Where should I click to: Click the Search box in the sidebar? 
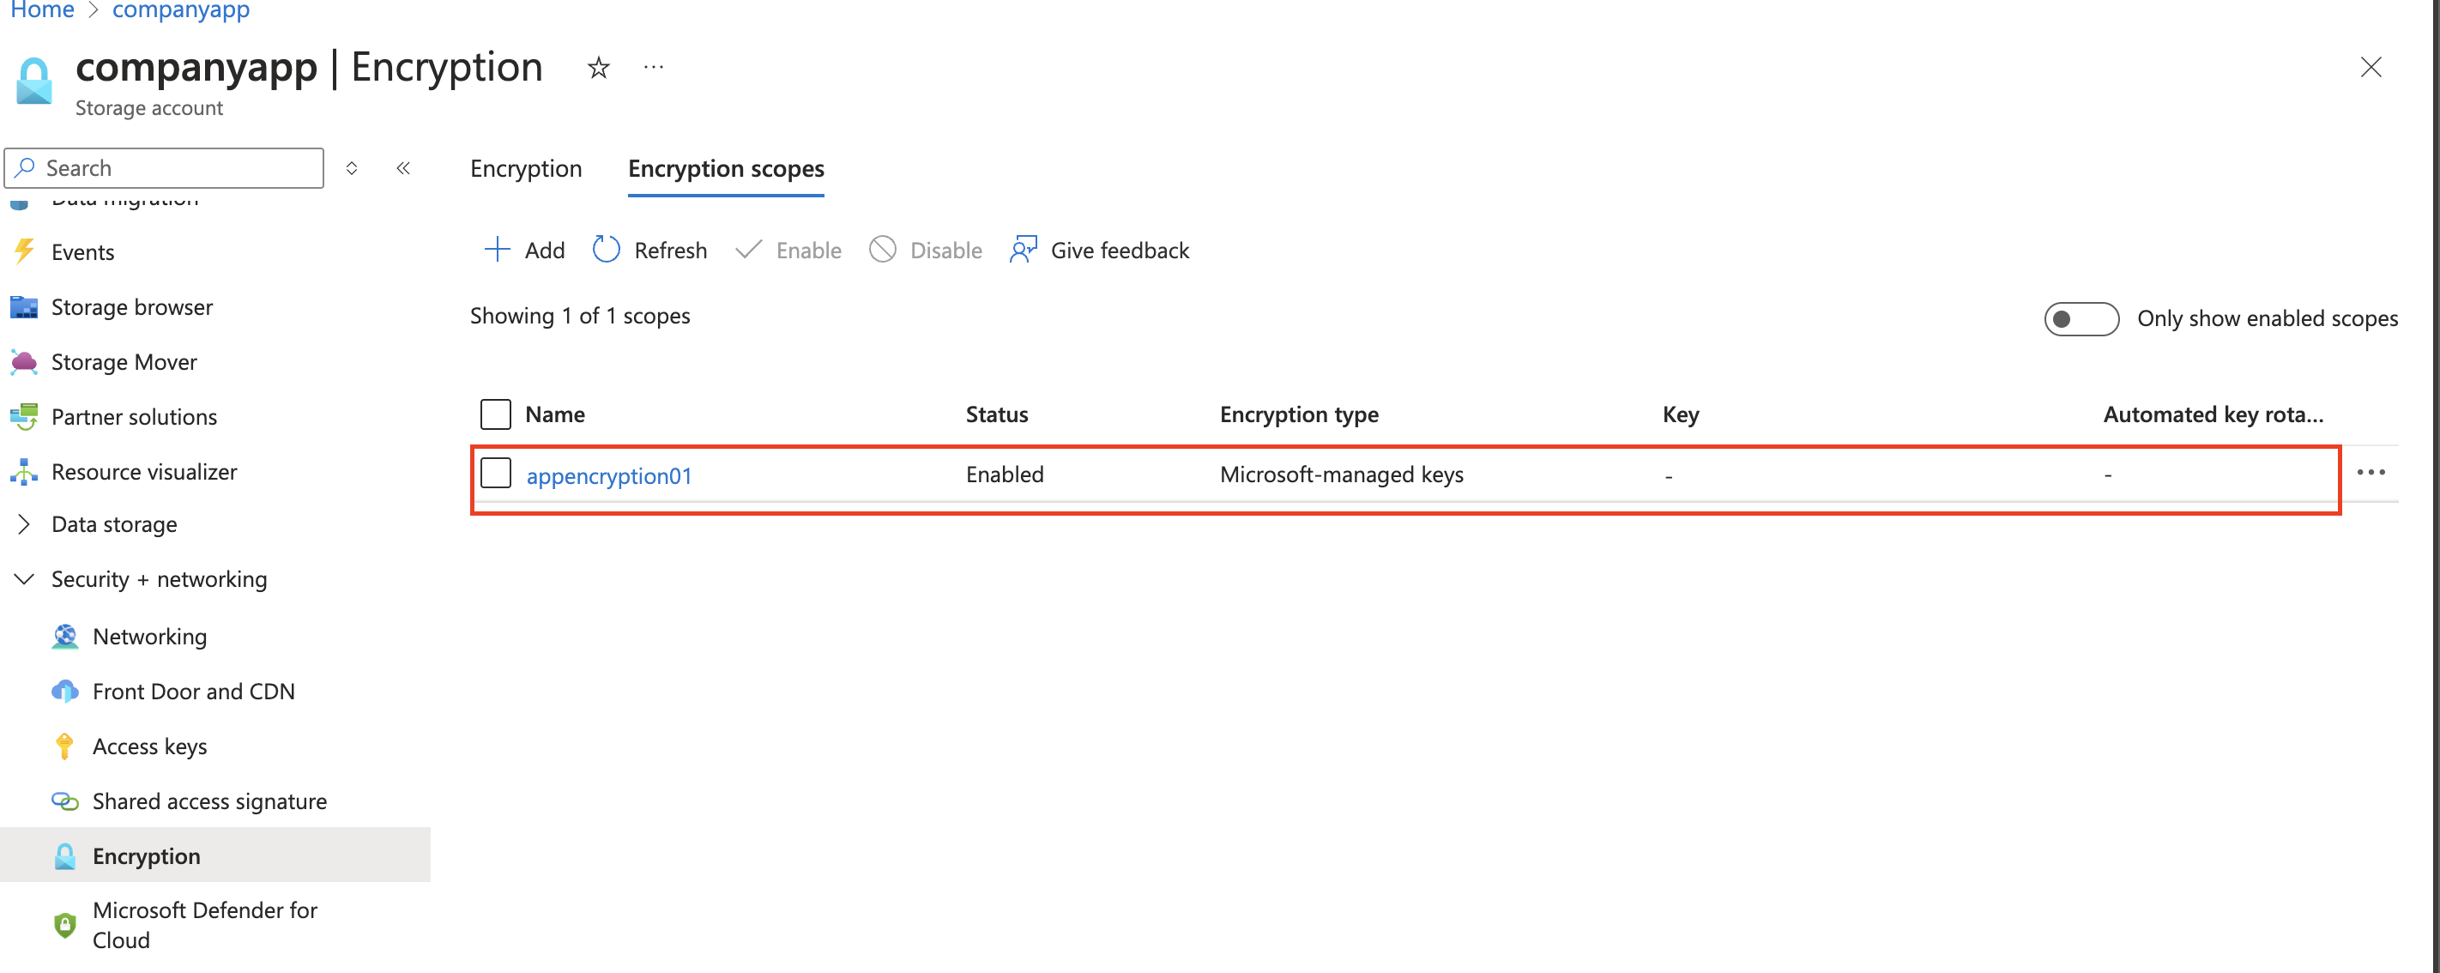[x=164, y=167]
